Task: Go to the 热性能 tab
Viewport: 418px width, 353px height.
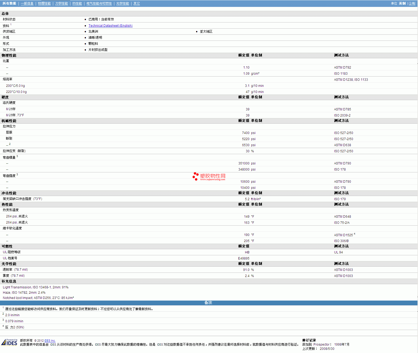Action: tap(77, 3)
